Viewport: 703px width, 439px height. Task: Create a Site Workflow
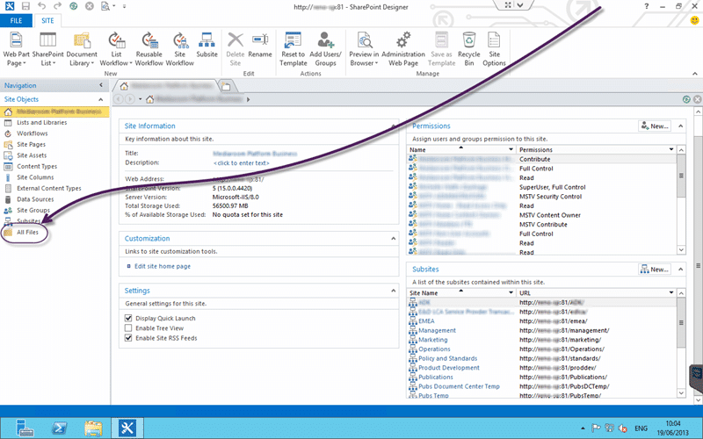[179, 49]
